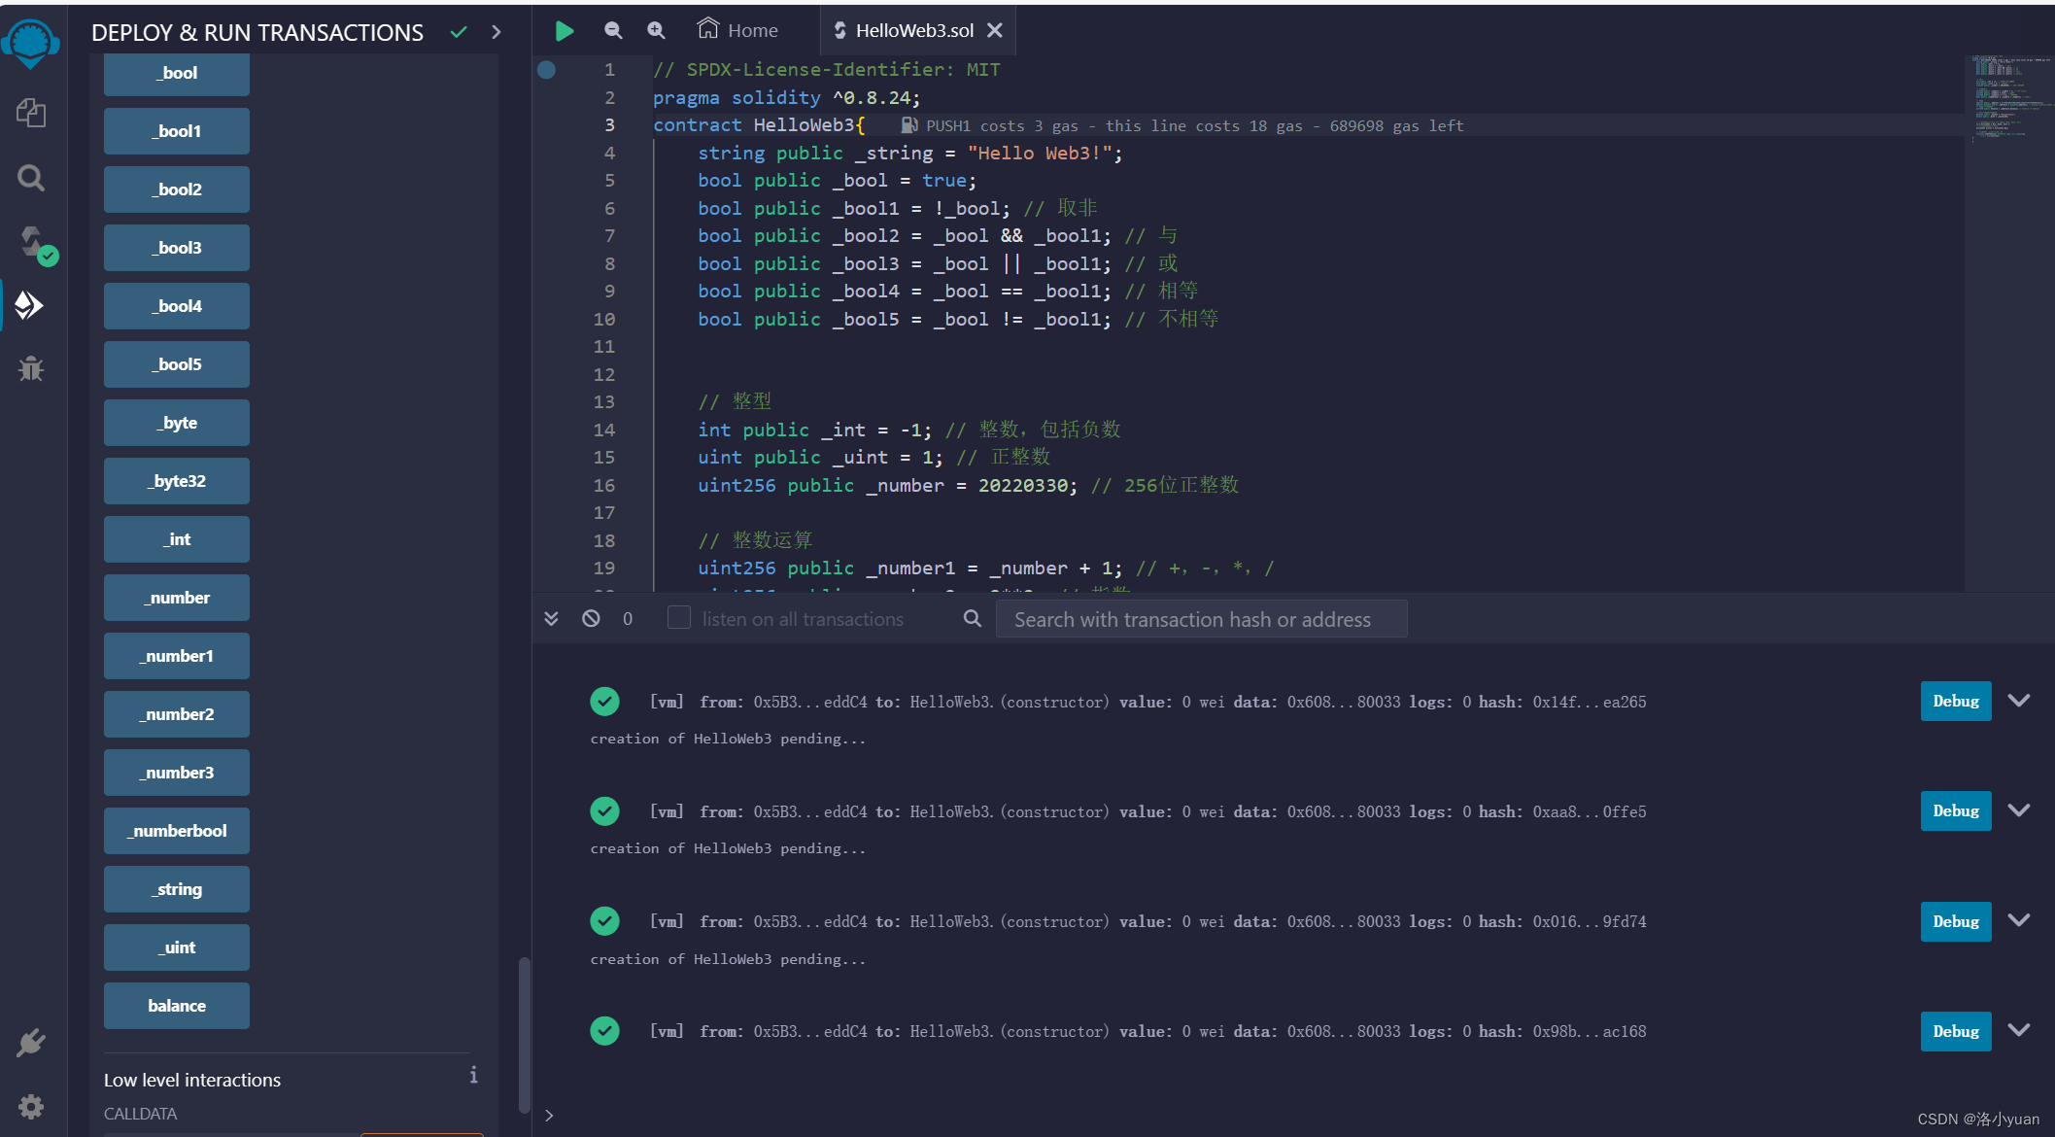
Task: Debug transaction with hash 0x14f...ea265
Action: pyautogui.click(x=1955, y=701)
